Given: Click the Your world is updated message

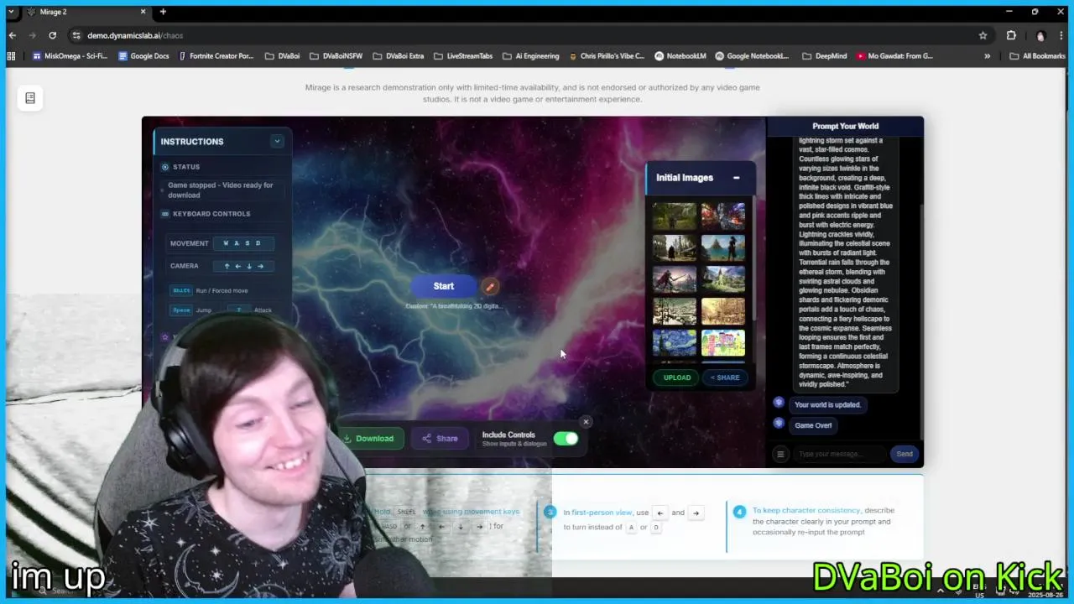Looking at the screenshot, I should coord(827,404).
